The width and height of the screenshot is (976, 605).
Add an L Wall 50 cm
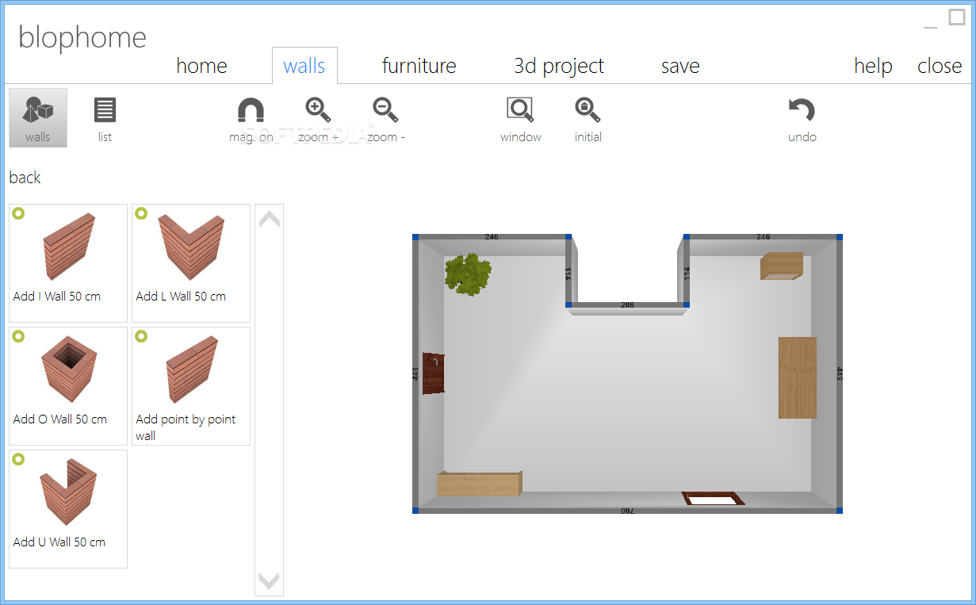[x=191, y=263]
